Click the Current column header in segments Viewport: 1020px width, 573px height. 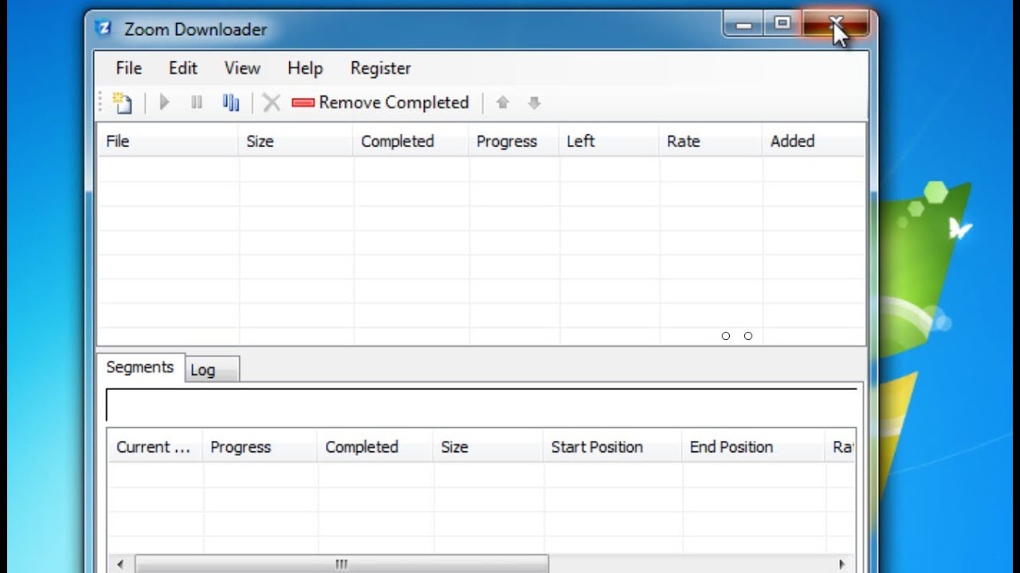click(x=155, y=447)
